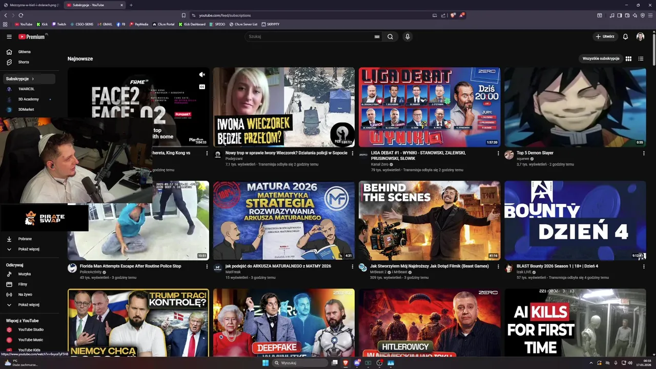Open Pobrane downloads in sidebar
This screenshot has height=369, width=656.
[29, 239]
